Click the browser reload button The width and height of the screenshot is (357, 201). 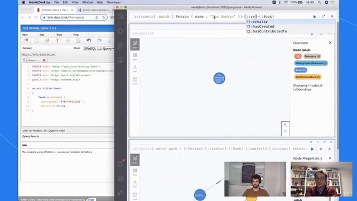[x=36, y=17]
